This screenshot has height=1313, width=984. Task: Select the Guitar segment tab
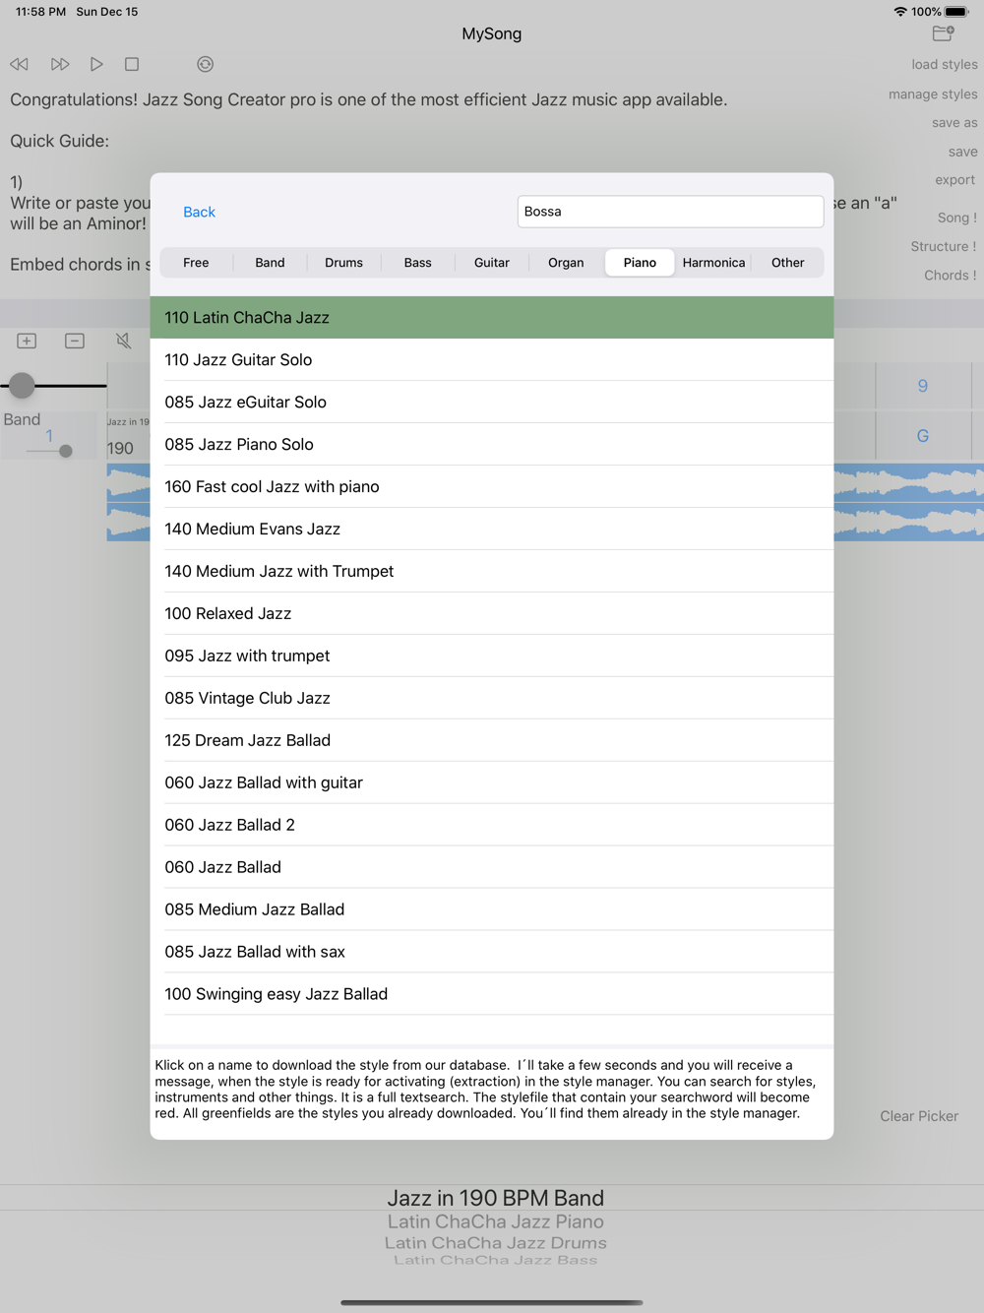(x=492, y=263)
